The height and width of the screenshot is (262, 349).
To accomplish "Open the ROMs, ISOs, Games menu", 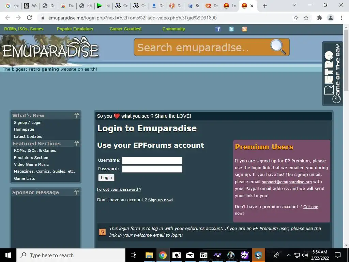I will click(x=24, y=29).
